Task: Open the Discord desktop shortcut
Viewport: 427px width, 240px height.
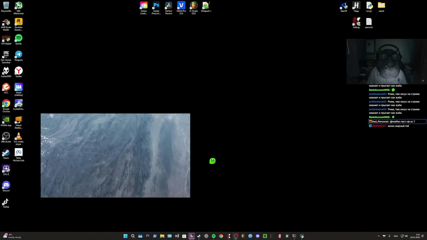Action: click(x=6, y=187)
